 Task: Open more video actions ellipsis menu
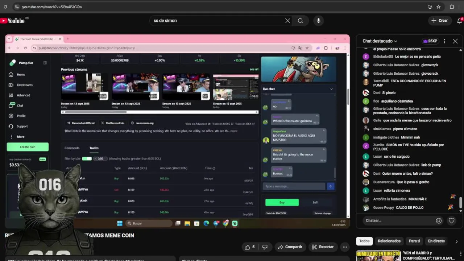[345, 247]
